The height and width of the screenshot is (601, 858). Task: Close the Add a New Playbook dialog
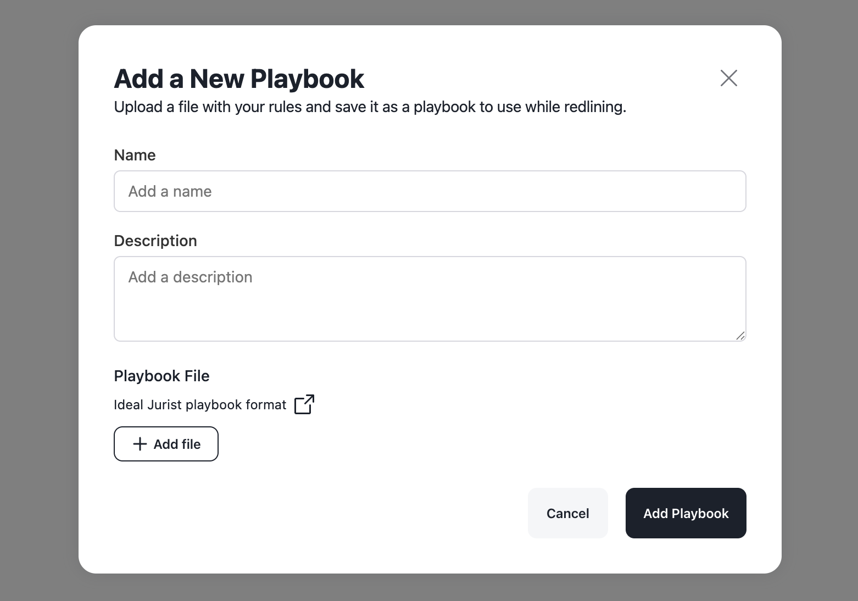pos(728,78)
